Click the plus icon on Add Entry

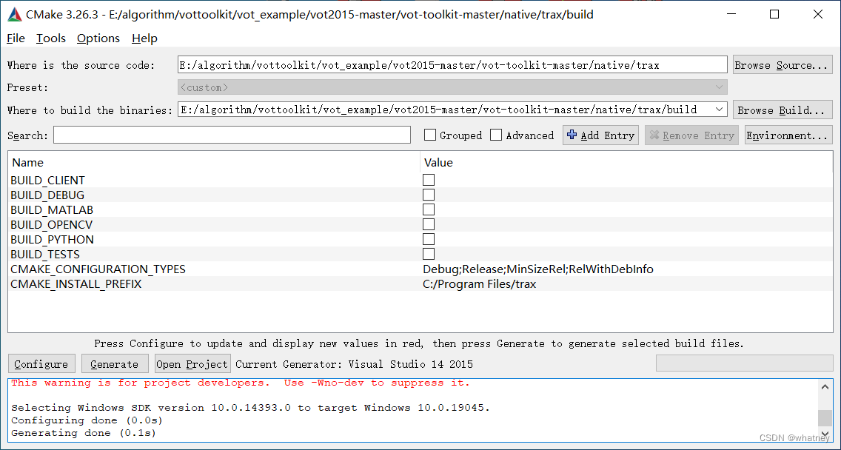(572, 135)
